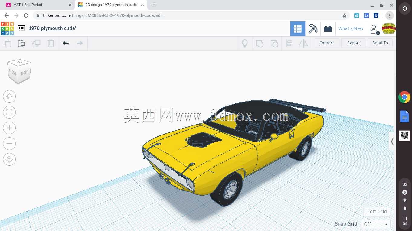Viewport: 412px width, 231px height.
Task: Open a new browser tab
Action: click(154, 5)
